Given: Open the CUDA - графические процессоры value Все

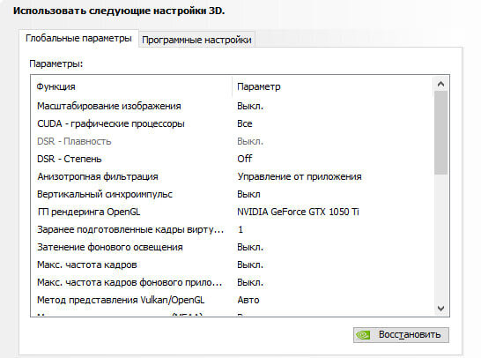Looking at the screenshot, I should click(x=245, y=123).
